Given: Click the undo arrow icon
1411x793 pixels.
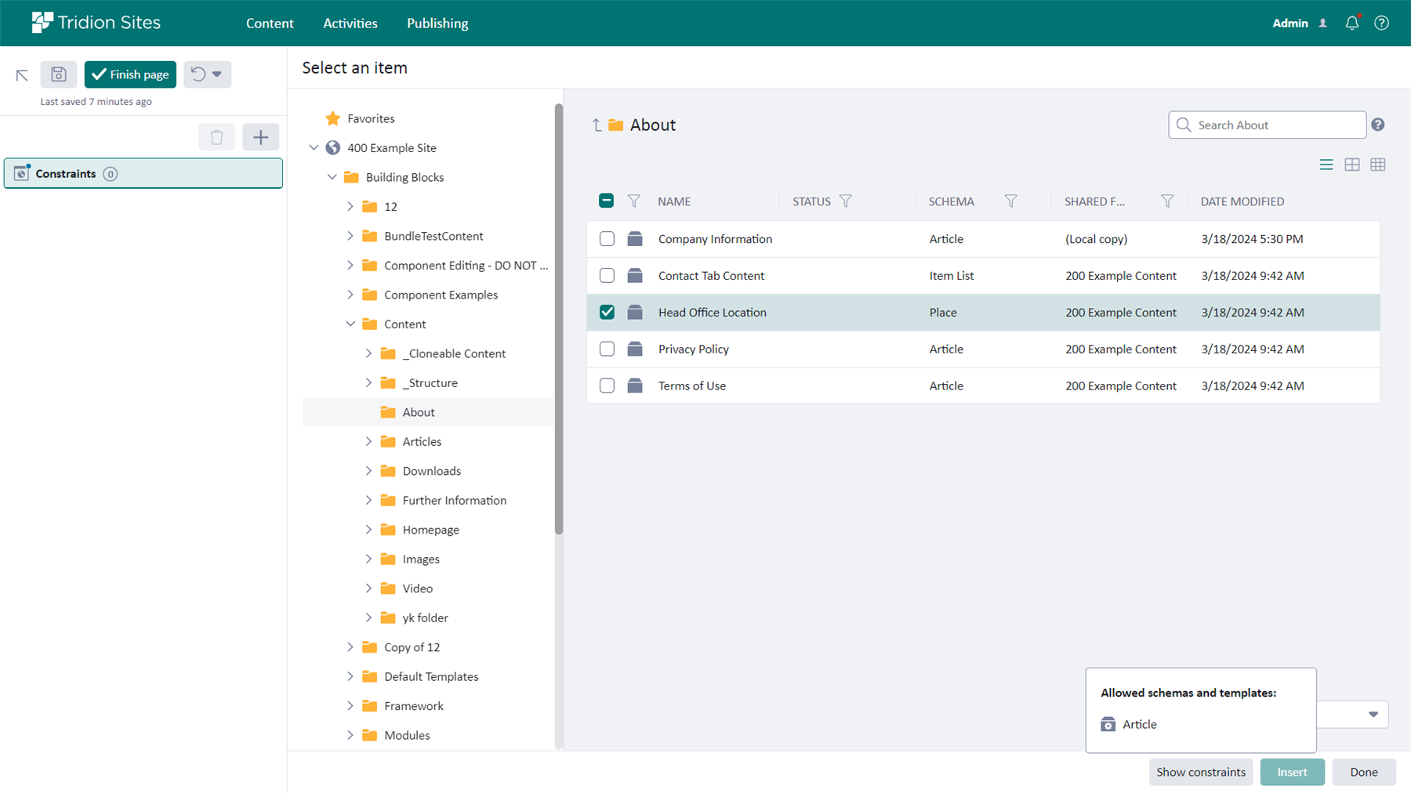Looking at the screenshot, I should 198,74.
